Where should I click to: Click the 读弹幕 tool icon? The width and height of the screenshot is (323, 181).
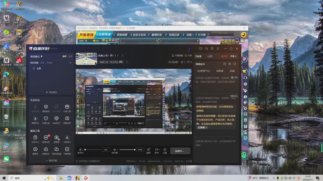(x=57, y=138)
